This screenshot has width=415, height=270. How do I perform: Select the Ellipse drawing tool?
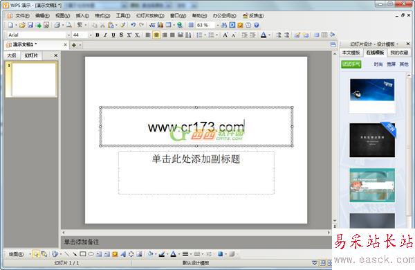(91, 254)
